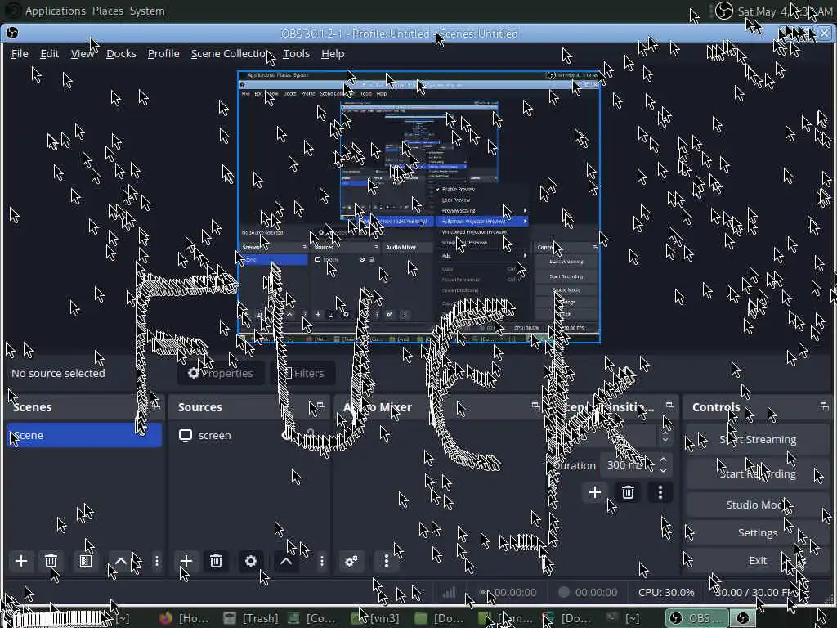Screen dimensions: 837x628
Task: Click the Exit button in Controls
Action: pyautogui.click(x=758, y=560)
